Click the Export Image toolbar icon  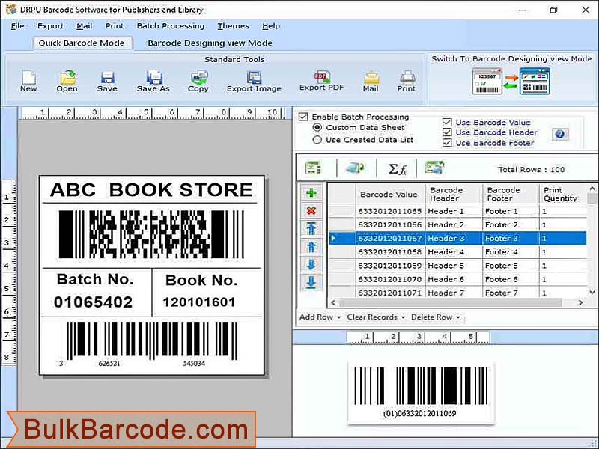[255, 80]
